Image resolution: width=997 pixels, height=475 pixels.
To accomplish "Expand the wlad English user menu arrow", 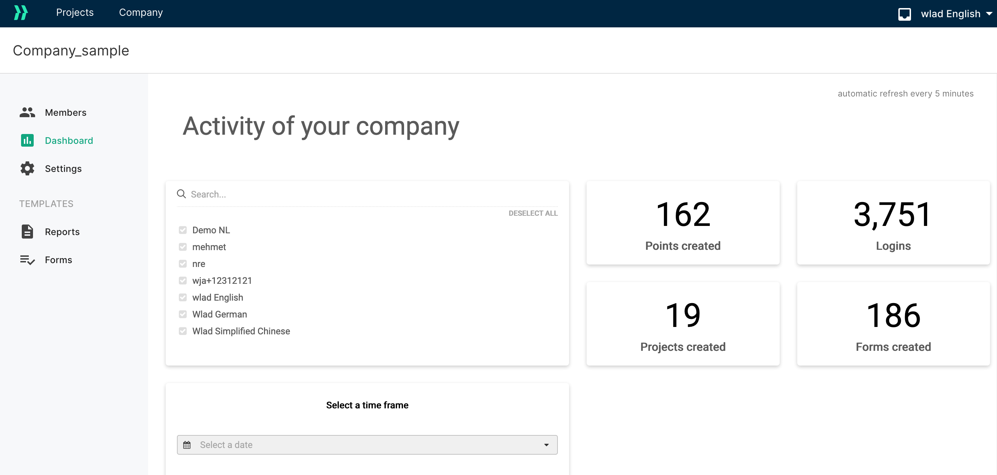I will coord(989,14).
